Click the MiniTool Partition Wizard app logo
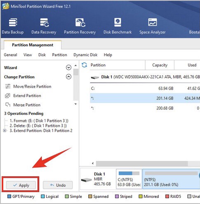This screenshot has height=204, width=200. [x=6, y=6]
